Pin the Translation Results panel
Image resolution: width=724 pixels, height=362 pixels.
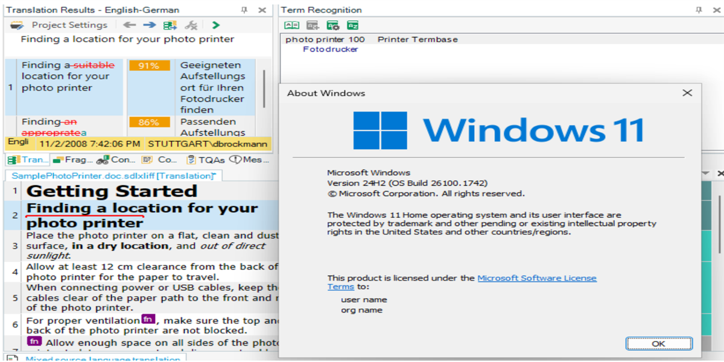point(244,10)
